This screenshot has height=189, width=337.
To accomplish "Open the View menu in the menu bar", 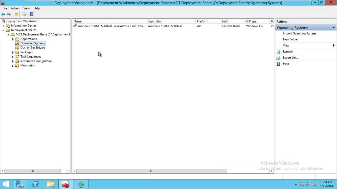I will pos(26,8).
